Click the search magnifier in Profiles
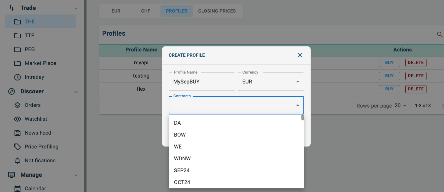 (x=440, y=34)
